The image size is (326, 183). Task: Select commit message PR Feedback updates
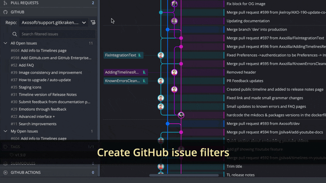point(245,81)
